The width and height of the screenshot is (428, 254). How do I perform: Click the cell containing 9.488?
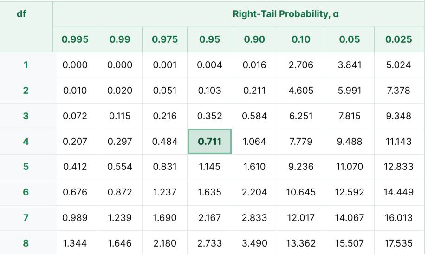pos(350,142)
